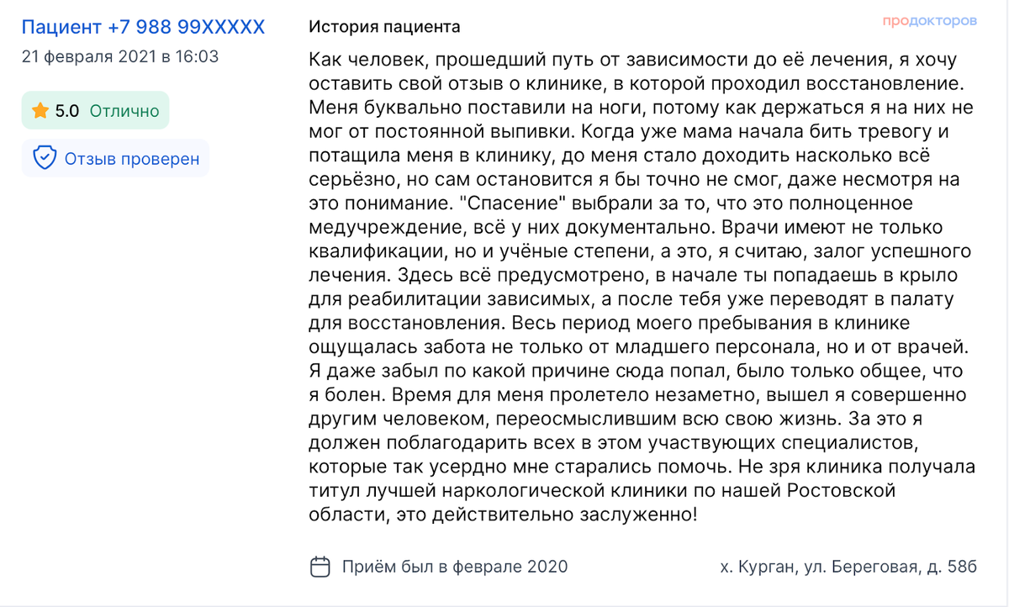Click the green 5.0 rating badge
The image size is (1009, 607).
coord(95,109)
